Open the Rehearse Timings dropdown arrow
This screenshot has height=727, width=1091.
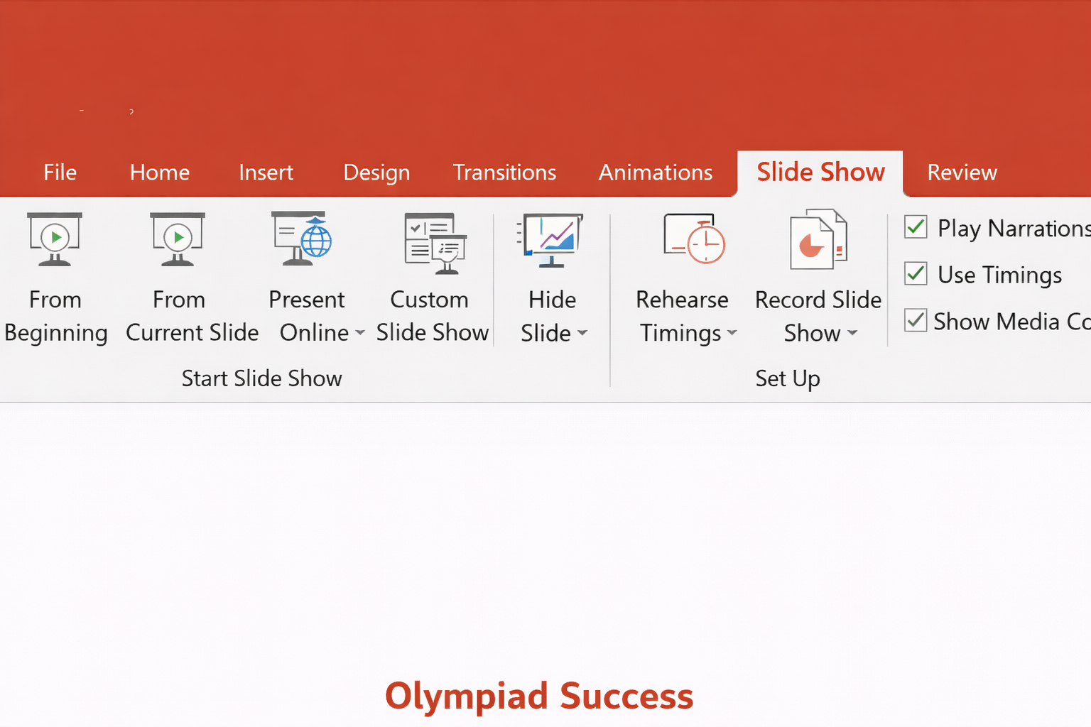click(x=732, y=333)
